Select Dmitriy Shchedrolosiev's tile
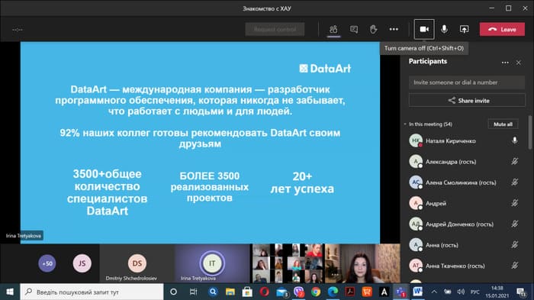Screen dimensions: 534x300 click(x=137, y=263)
